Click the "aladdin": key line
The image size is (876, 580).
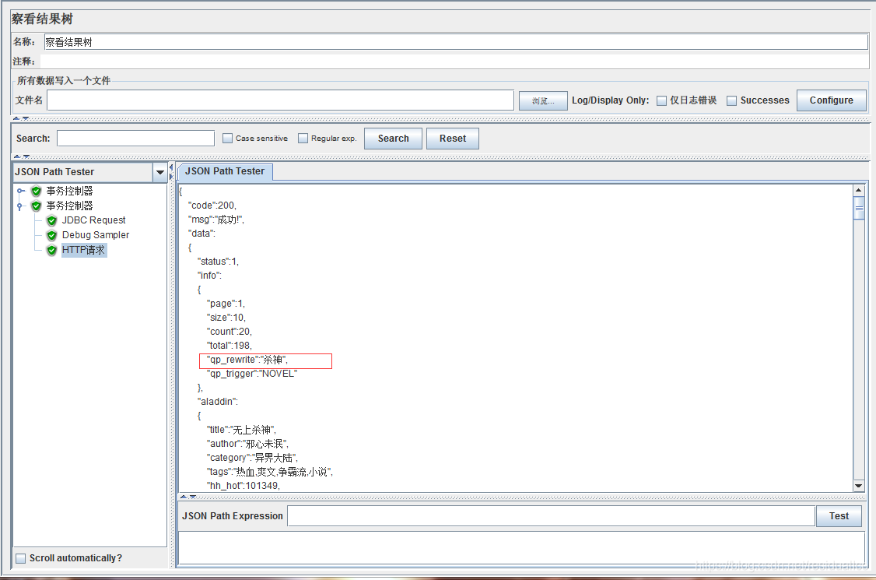coord(217,402)
